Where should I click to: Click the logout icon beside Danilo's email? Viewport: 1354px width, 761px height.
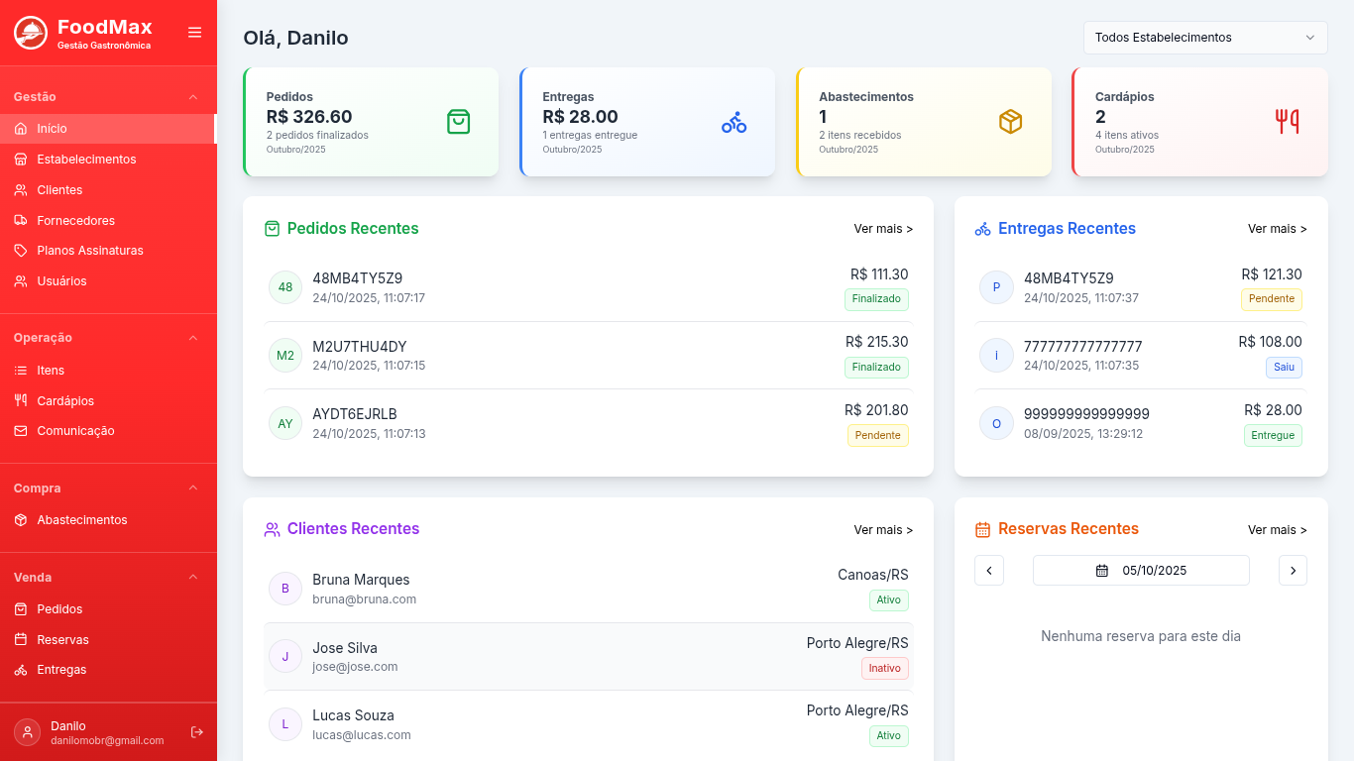coord(197,732)
